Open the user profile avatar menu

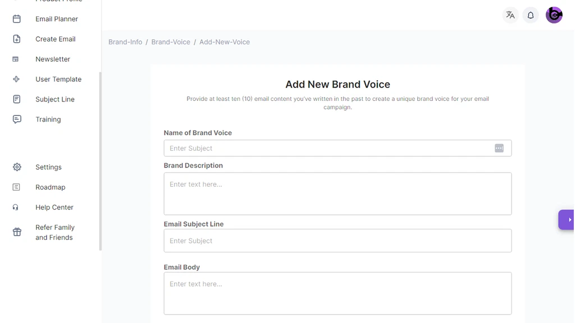554,15
